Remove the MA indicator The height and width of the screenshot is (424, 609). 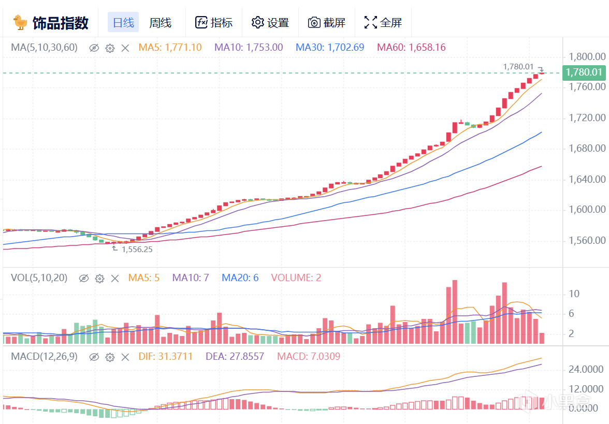(x=125, y=48)
